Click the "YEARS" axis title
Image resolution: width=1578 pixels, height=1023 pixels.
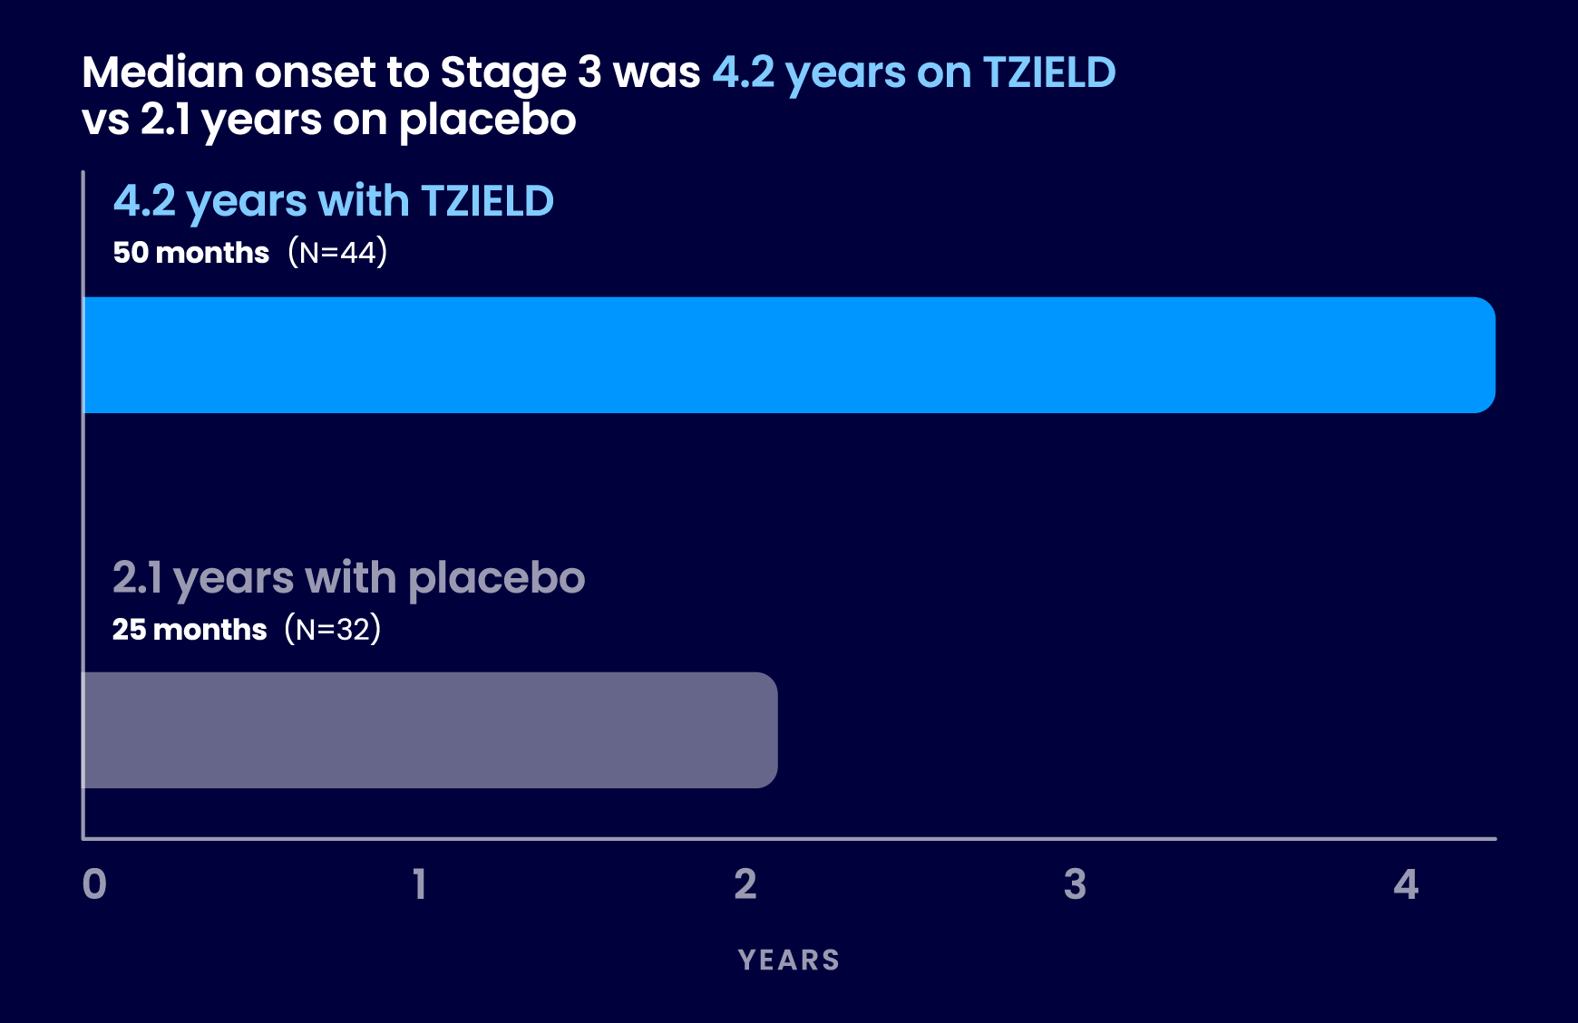click(x=789, y=960)
